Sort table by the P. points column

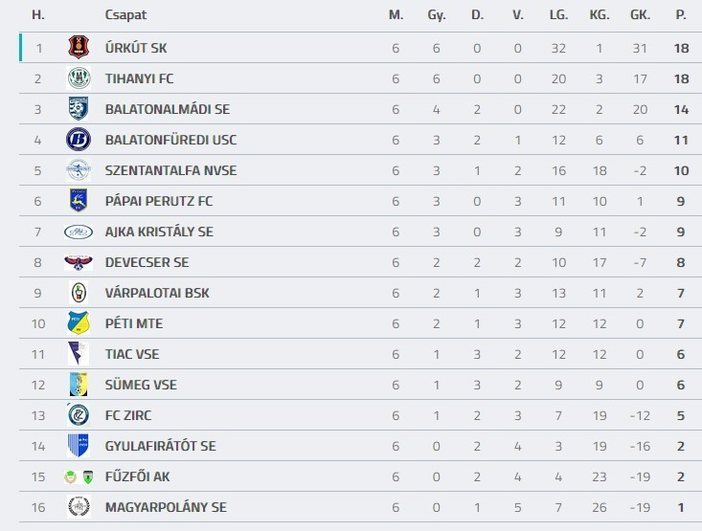click(x=681, y=15)
